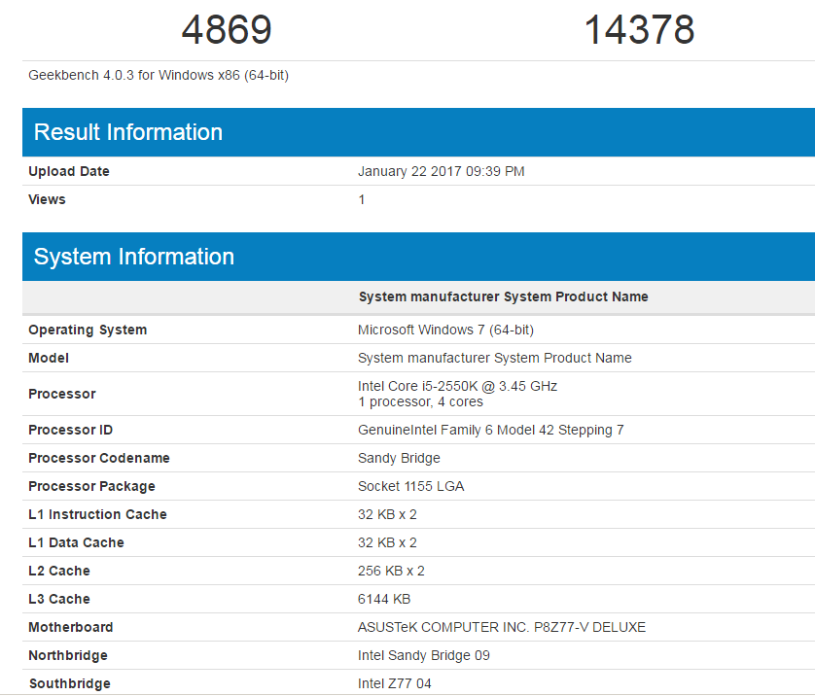Click the Motherboard label
This screenshot has height=696, width=815.
(71, 627)
